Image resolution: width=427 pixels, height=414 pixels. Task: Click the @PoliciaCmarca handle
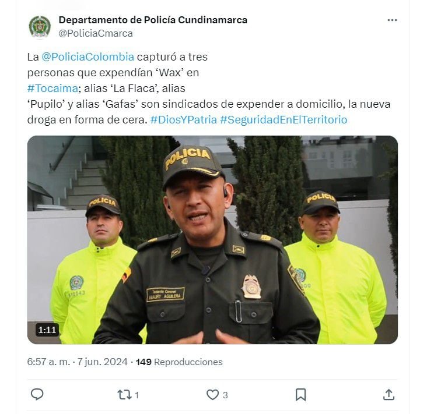[96, 33]
